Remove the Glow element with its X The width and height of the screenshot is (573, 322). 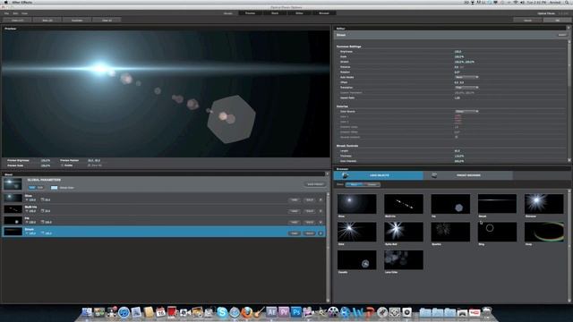pos(321,200)
